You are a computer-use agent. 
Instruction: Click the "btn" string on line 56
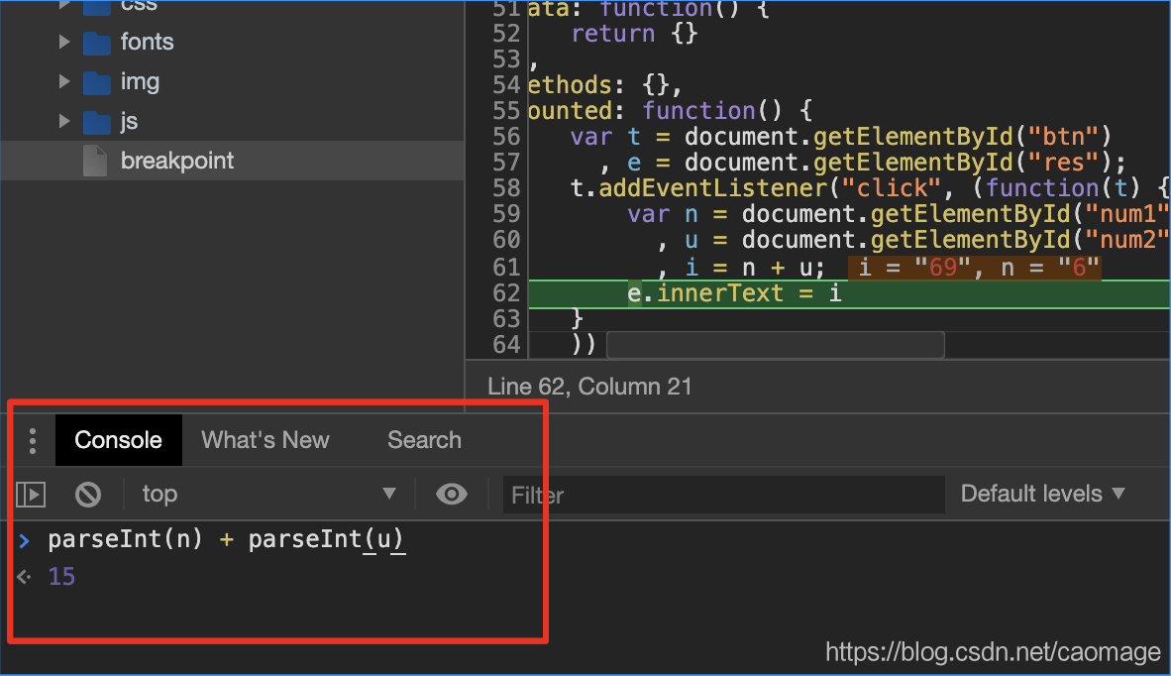pyautogui.click(x=1063, y=137)
